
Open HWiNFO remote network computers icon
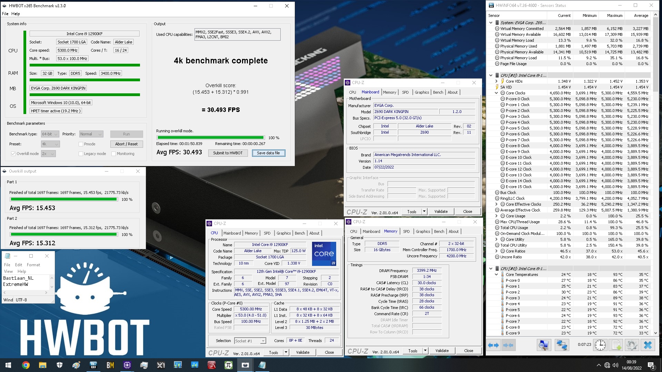pyautogui.click(x=562, y=345)
